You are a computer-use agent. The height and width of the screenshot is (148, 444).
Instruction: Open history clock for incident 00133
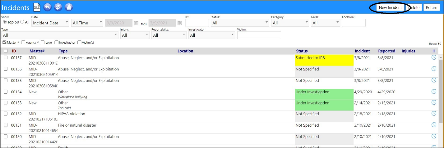click(x=434, y=103)
